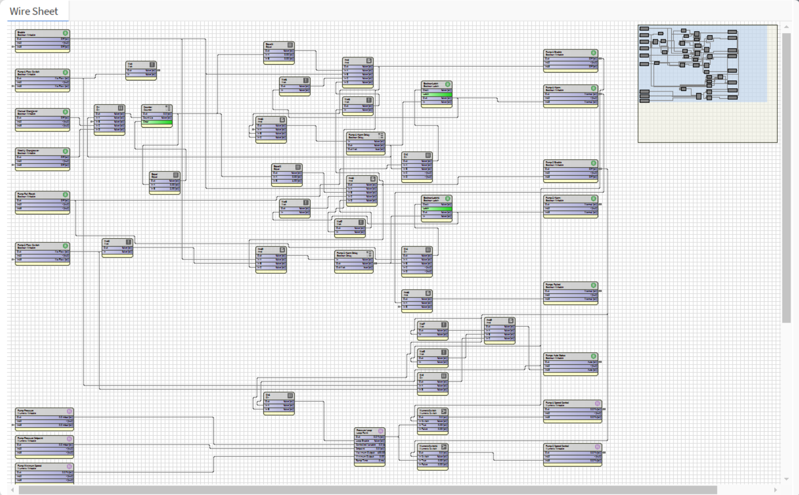Select the NumericSwitch1 block title

[x=428, y=446]
